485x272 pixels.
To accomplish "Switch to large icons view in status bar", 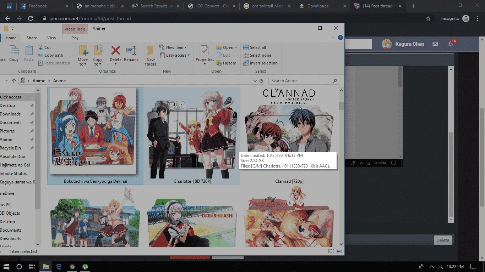I will pyautogui.click(x=339, y=251).
